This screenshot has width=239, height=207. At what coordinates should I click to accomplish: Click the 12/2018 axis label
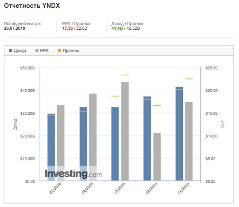pyautogui.click(x=119, y=188)
